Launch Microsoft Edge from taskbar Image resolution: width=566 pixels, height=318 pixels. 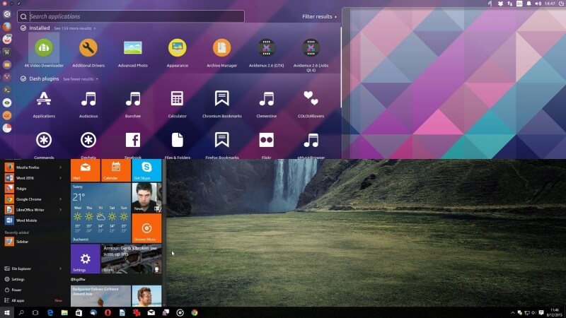pyautogui.click(x=50, y=312)
